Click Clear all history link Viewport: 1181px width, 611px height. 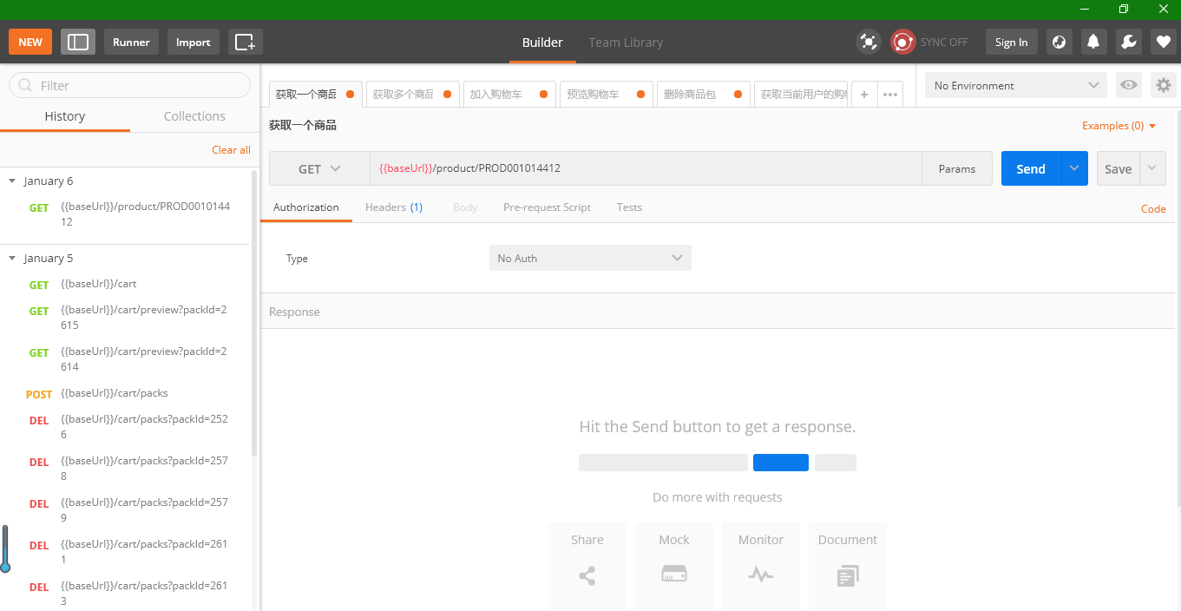[231, 150]
